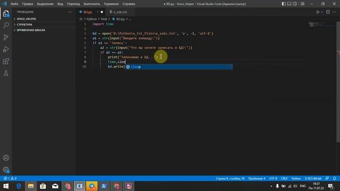Open the Справка menu
Screen dimensions: 340x191
[x=129, y=4]
